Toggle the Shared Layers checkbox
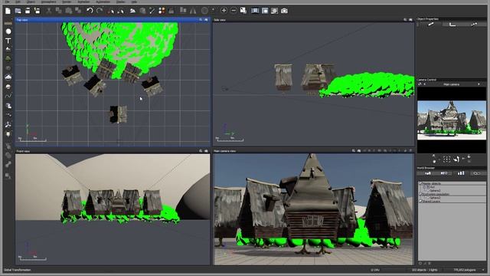Image resolution: width=490 pixels, height=276 pixels. pos(420,201)
